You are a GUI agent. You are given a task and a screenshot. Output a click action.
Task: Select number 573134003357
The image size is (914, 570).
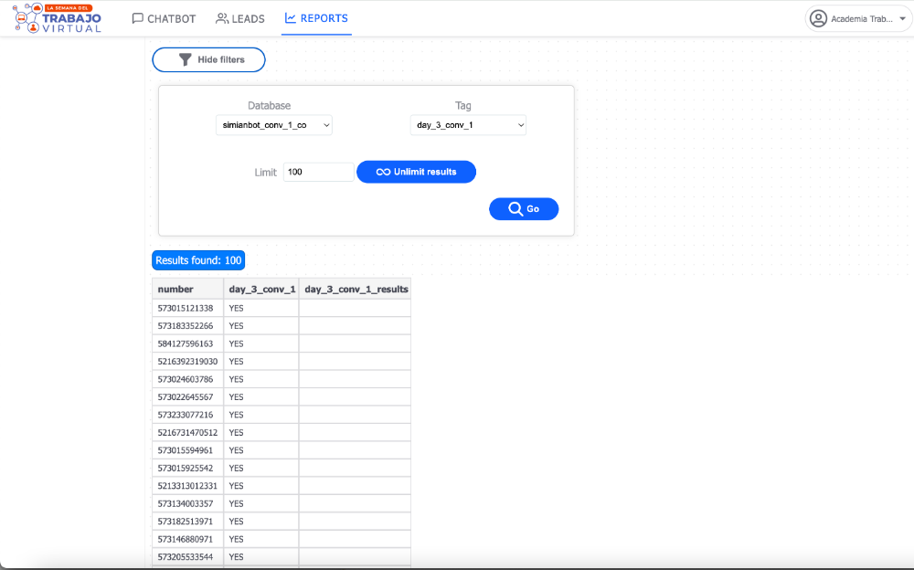click(186, 503)
